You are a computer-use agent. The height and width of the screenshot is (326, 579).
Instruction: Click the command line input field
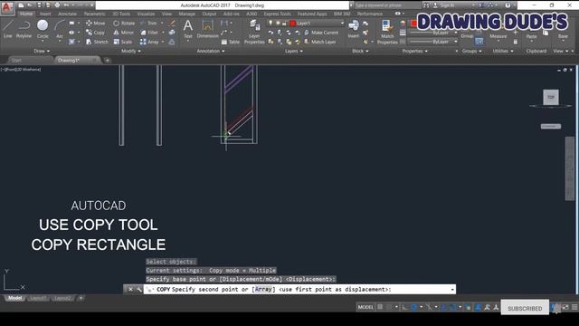[x=299, y=290]
